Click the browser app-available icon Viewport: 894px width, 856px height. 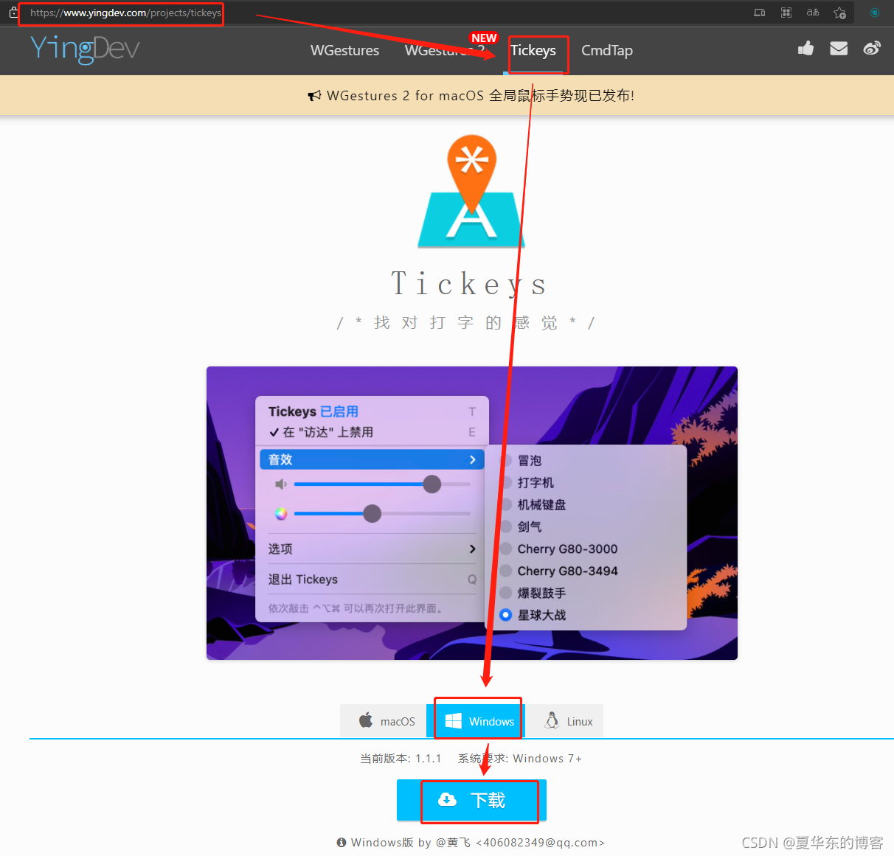pos(760,13)
